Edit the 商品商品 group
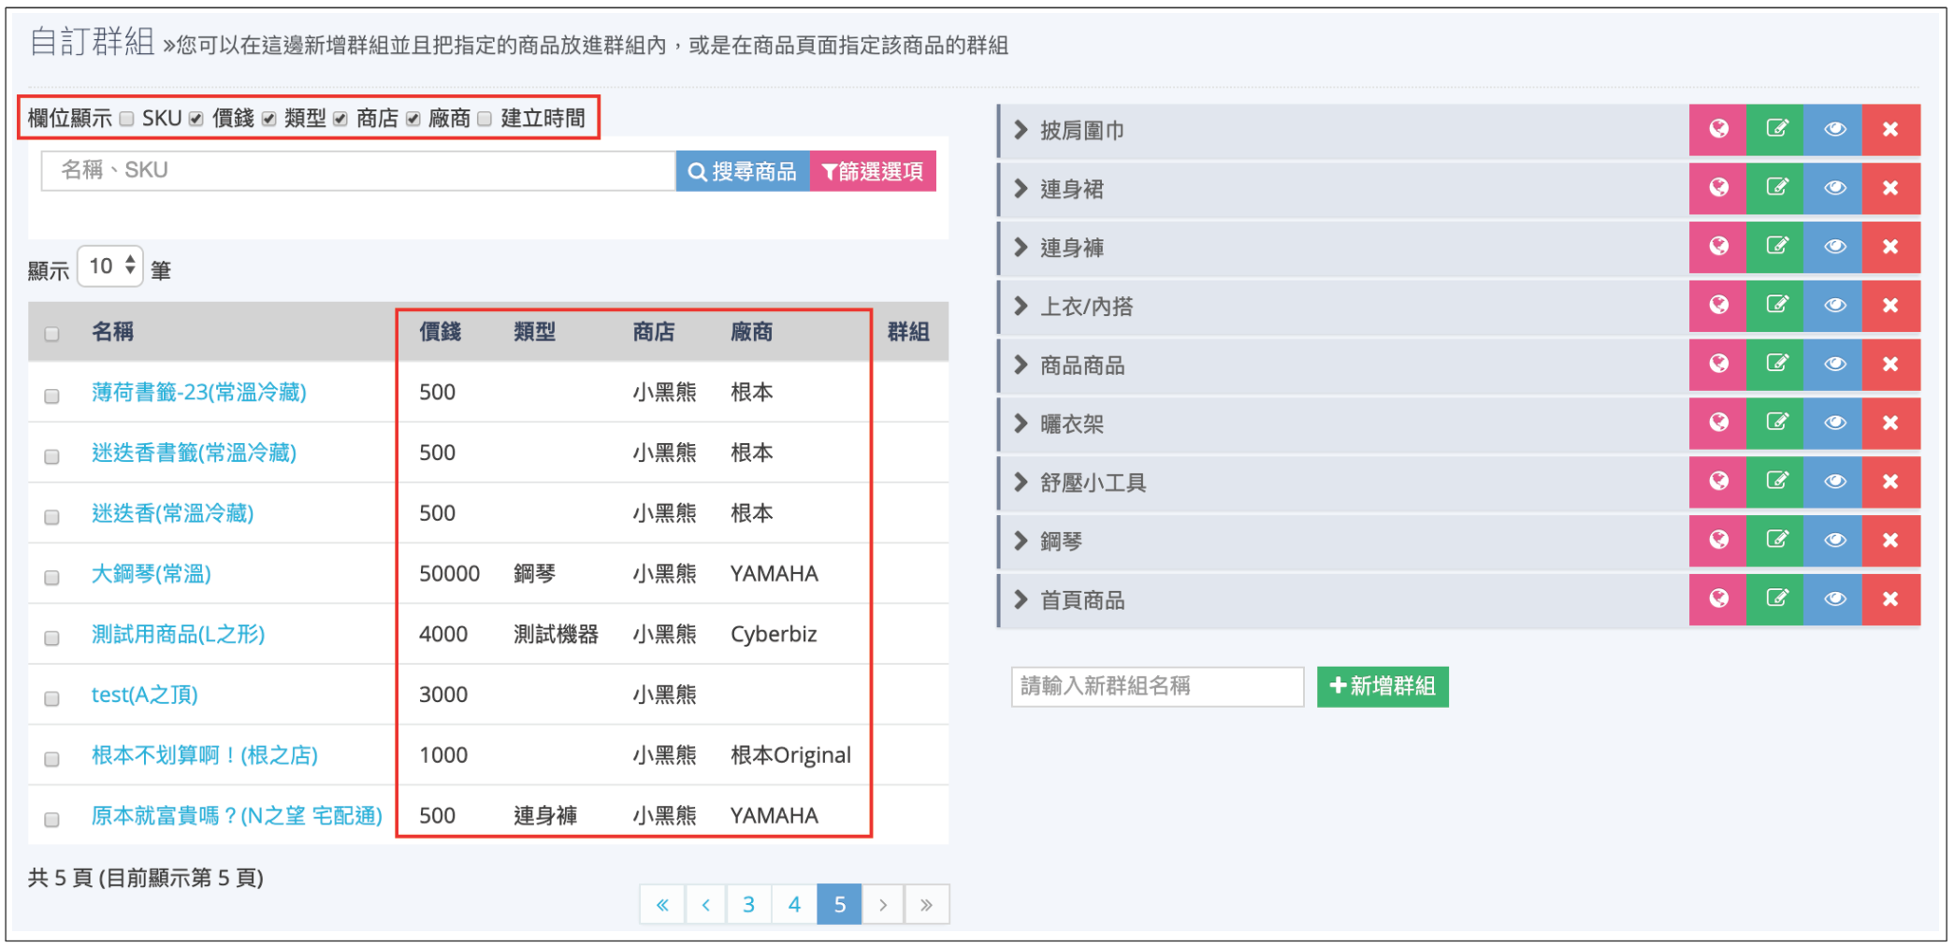This screenshot has height=948, width=1955. point(1776,366)
